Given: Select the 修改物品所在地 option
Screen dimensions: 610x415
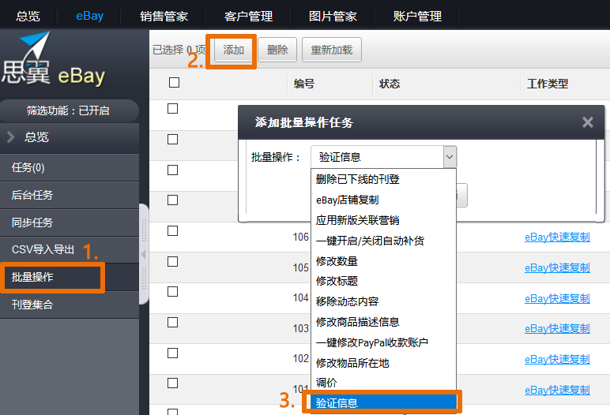Looking at the screenshot, I should tap(383, 363).
